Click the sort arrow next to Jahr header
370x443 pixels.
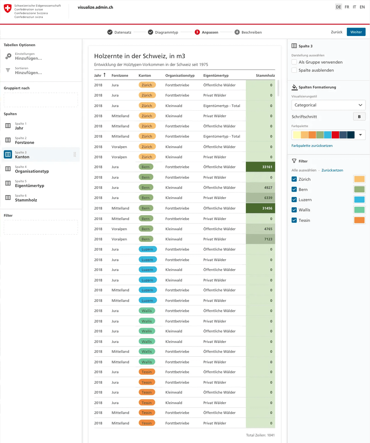pos(105,75)
